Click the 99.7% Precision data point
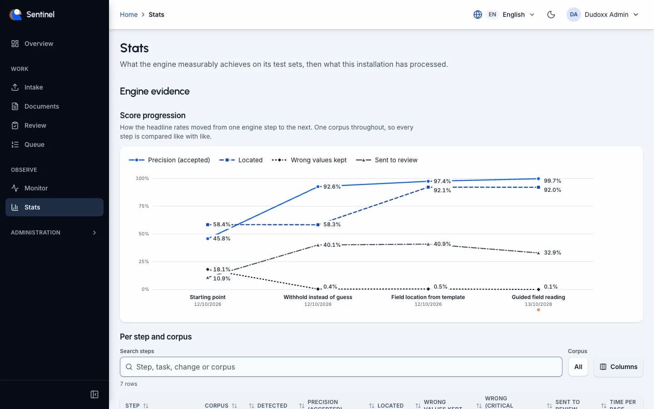Image resolution: width=654 pixels, height=409 pixels. 539,179
